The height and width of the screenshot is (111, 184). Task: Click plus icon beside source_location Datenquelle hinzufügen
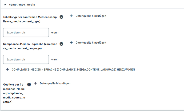pos(35,83)
